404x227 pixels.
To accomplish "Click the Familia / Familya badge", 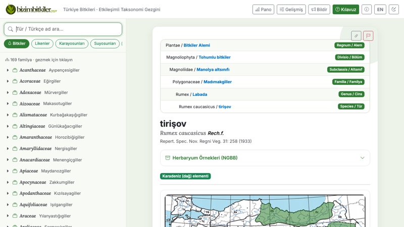I will click(348, 82).
